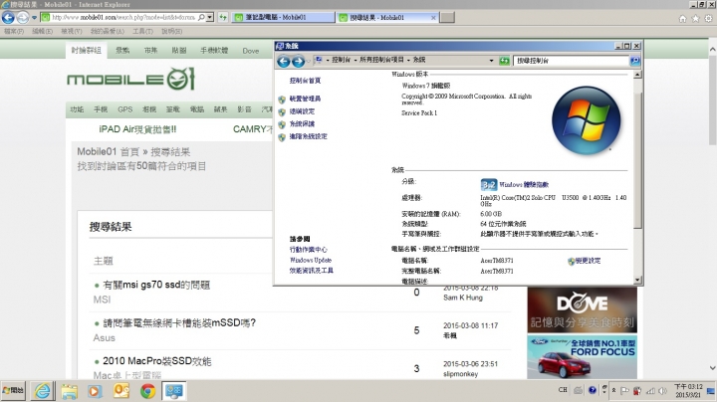Open 系統保護 link
The image size is (717, 402).
point(302,123)
